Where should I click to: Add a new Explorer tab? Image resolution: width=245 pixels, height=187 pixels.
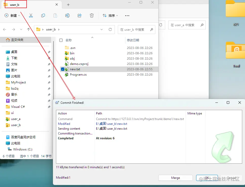pos(68,5)
